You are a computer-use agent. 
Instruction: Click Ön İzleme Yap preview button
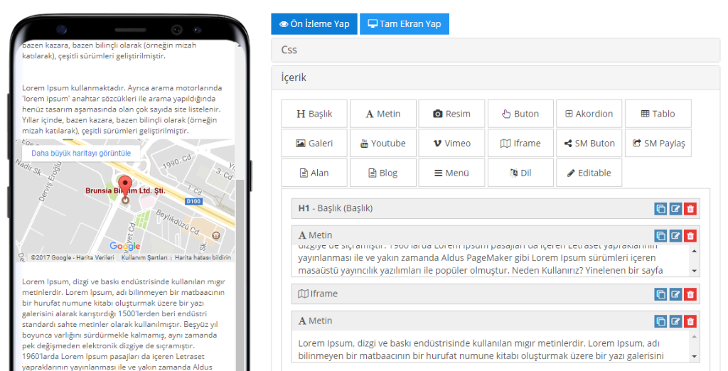tap(314, 23)
